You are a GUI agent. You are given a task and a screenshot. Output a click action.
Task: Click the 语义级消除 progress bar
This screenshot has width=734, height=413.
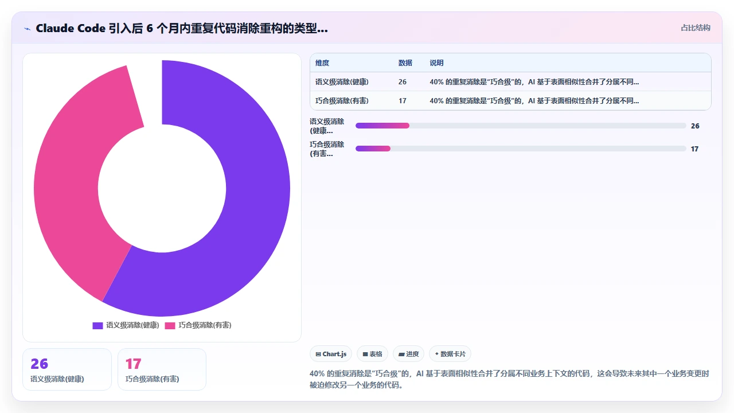(x=521, y=126)
